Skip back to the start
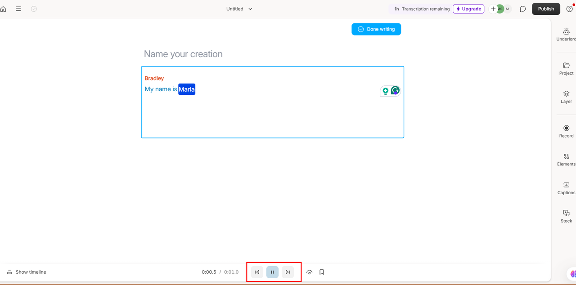 pyautogui.click(x=257, y=272)
